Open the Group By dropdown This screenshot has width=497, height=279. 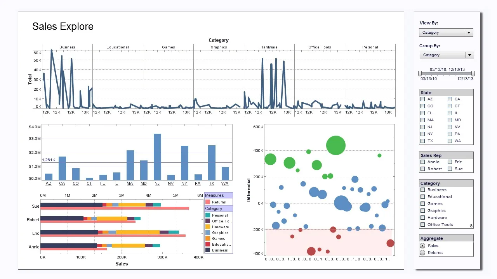pos(469,55)
